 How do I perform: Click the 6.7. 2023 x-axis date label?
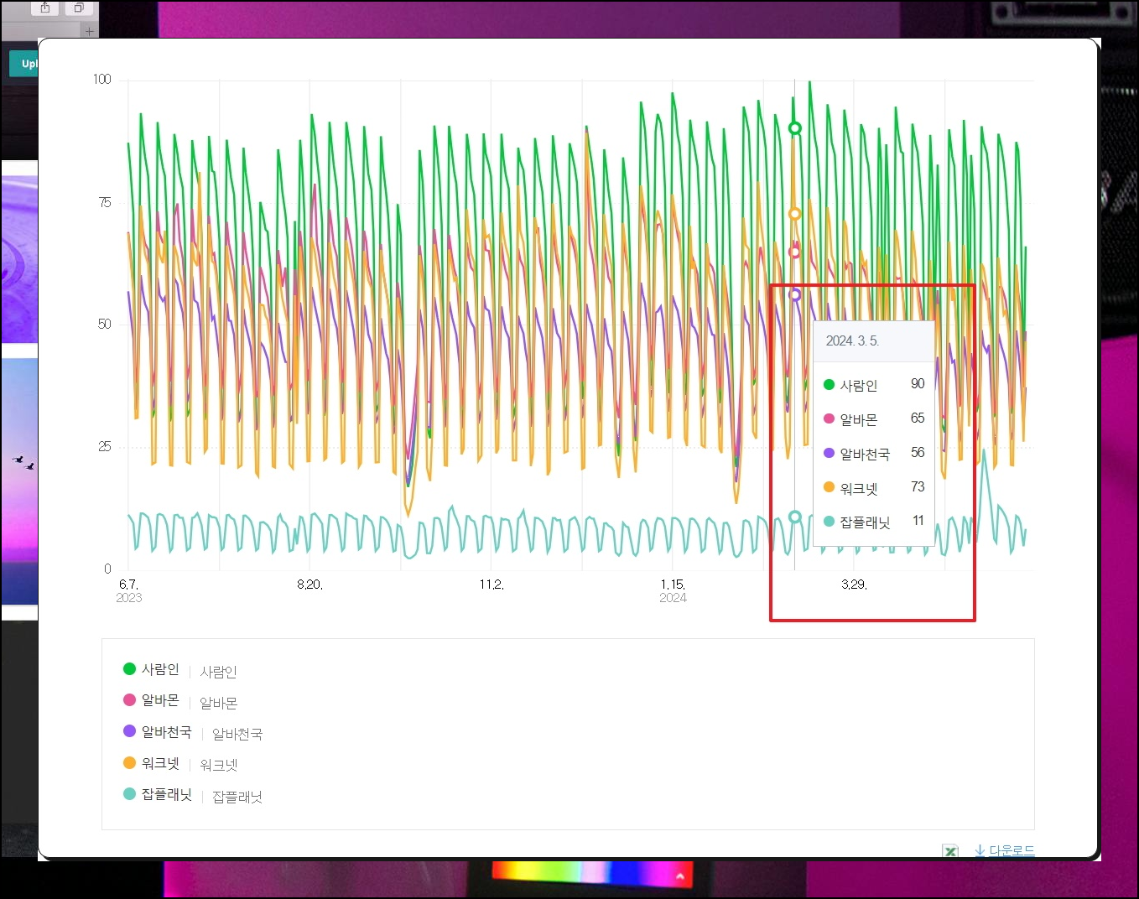[x=129, y=590]
